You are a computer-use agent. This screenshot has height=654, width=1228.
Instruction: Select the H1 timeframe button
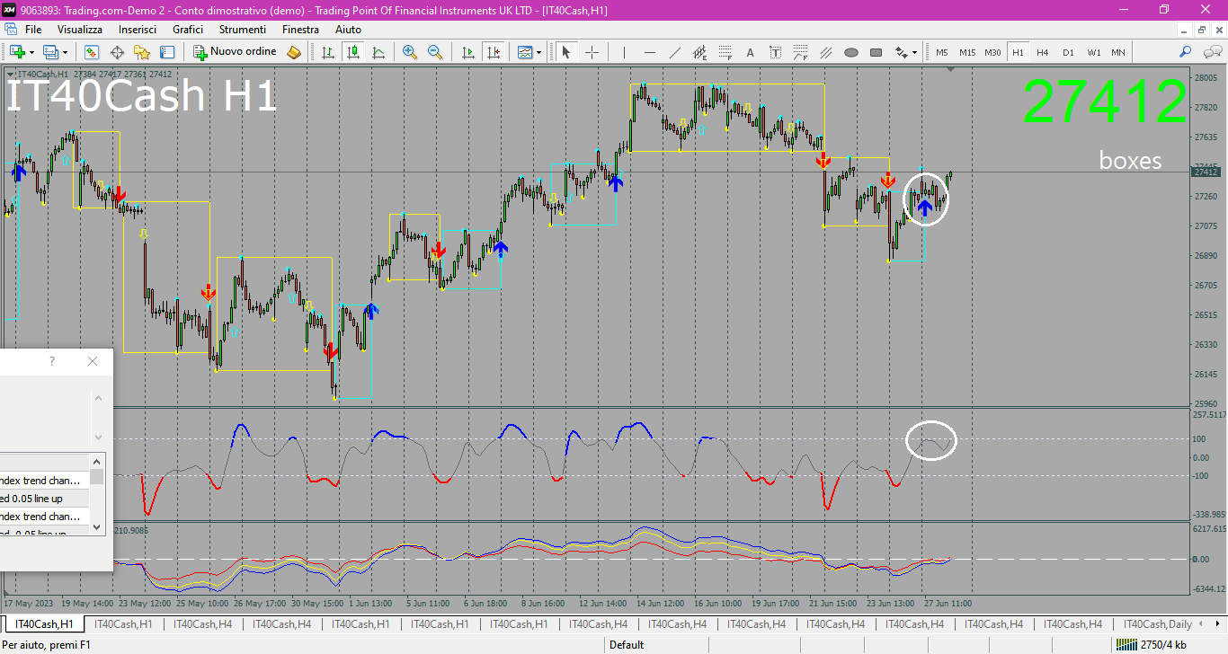coord(1018,52)
